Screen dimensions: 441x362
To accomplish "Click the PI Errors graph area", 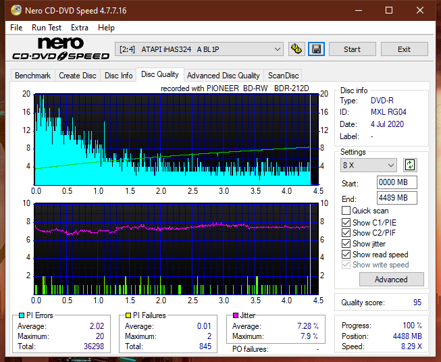I will click(176, 140).
